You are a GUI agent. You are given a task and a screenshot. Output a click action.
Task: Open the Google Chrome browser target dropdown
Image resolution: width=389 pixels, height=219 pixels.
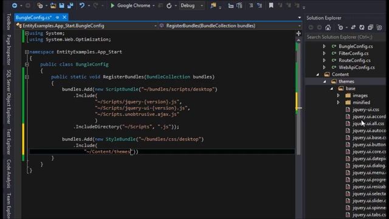(x=154, y=5)
